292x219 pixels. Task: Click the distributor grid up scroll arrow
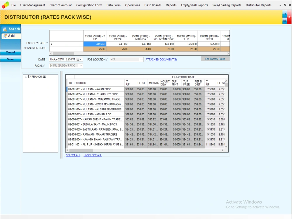click(x=226, y=81)
